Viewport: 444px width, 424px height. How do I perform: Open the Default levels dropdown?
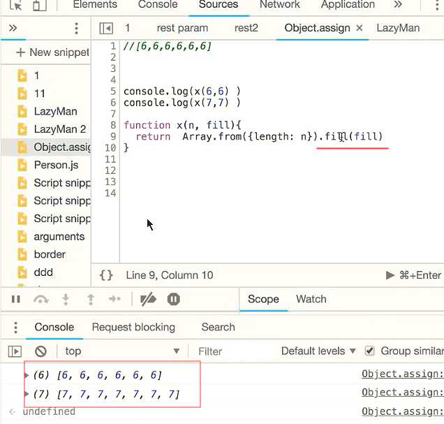click(318, 351)
